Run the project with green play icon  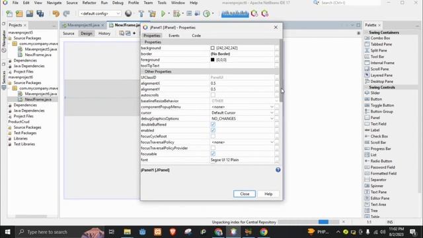point(163,13)
